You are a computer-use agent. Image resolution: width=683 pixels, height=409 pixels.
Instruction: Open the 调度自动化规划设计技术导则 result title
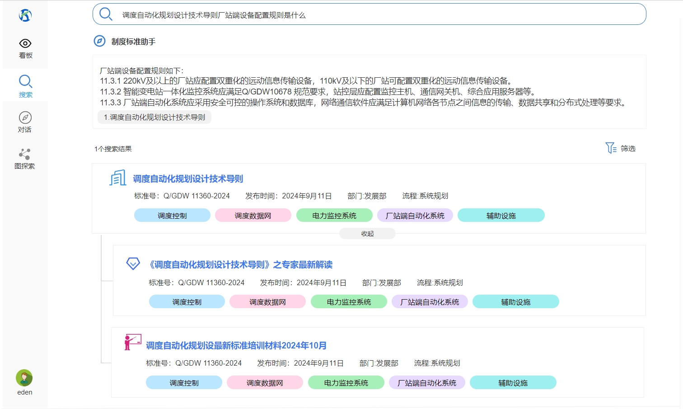tap(188, 179)
